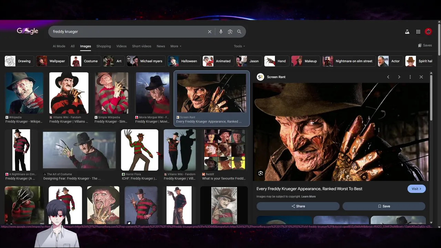
Task: Click the Save button in preview panel
Action: click(384, 206)
